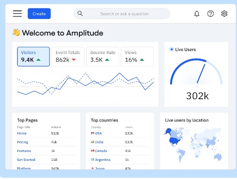Click the 'Live users by location' heading
The image size is (237, 179).
pyautogui.click(x=187, y=120)
